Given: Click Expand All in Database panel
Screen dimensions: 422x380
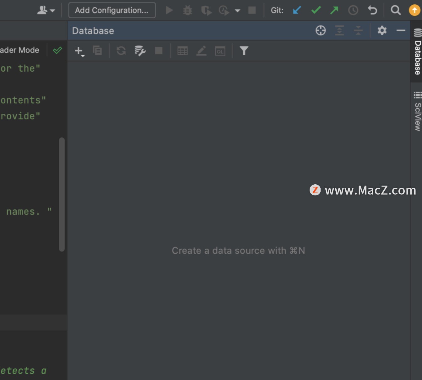Looking at the screenshot, I should [339, 30].
